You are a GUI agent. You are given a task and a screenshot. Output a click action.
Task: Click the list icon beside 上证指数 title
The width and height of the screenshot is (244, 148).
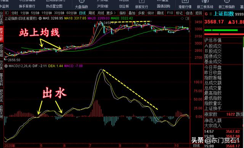click(210, 14)
